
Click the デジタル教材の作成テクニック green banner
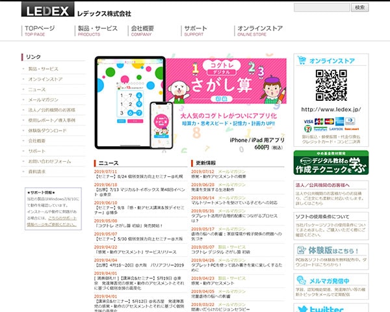point(331,162)
